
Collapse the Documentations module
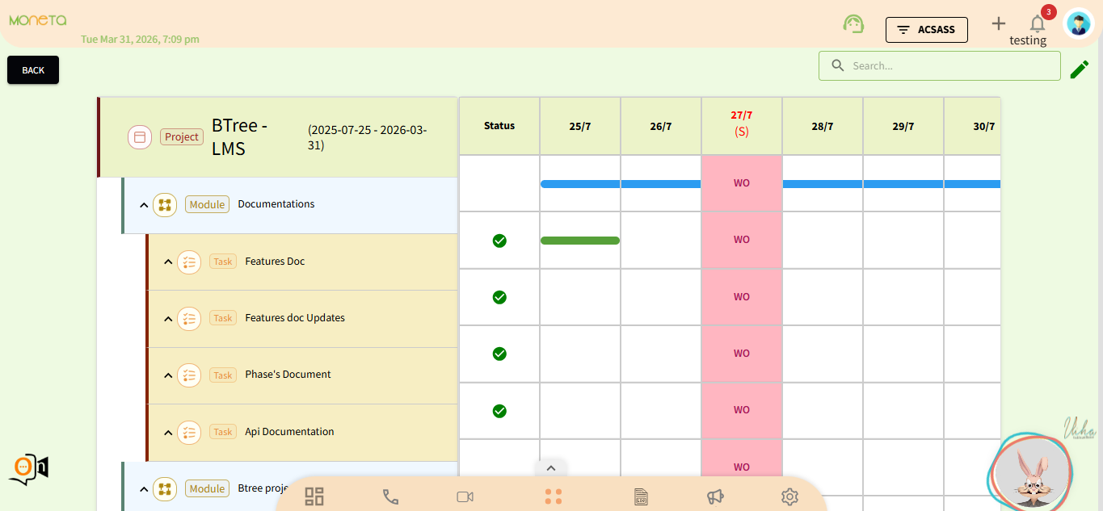click(x=144, y=205)
